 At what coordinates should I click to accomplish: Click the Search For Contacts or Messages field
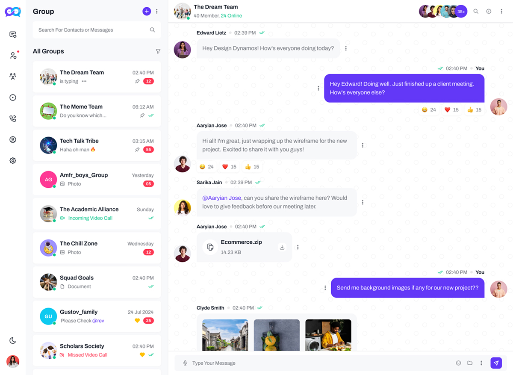click(x=97, y=30)
